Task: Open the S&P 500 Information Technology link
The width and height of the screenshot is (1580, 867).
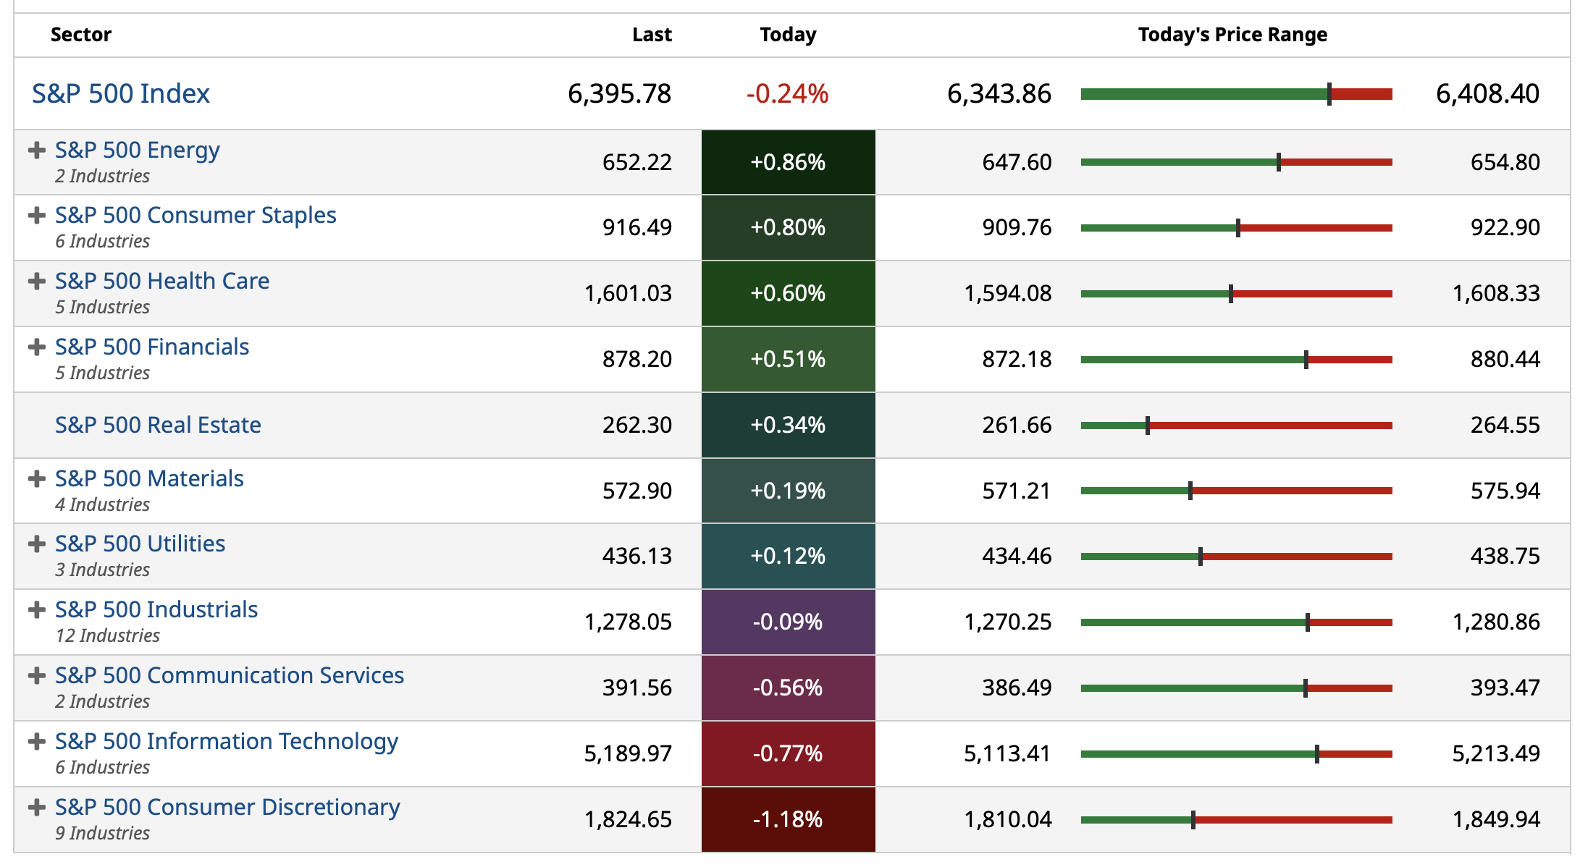Action: [x=227, y=741]
